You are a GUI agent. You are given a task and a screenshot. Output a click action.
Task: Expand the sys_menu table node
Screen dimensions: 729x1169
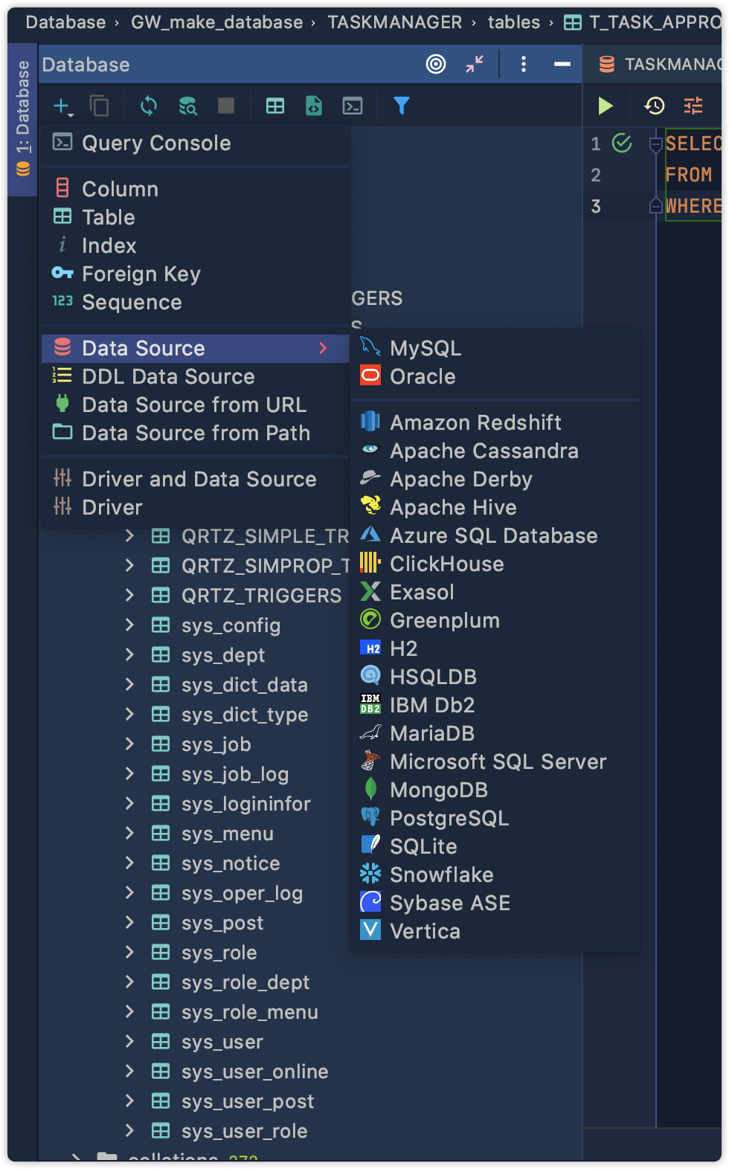[x=130, y=833]
